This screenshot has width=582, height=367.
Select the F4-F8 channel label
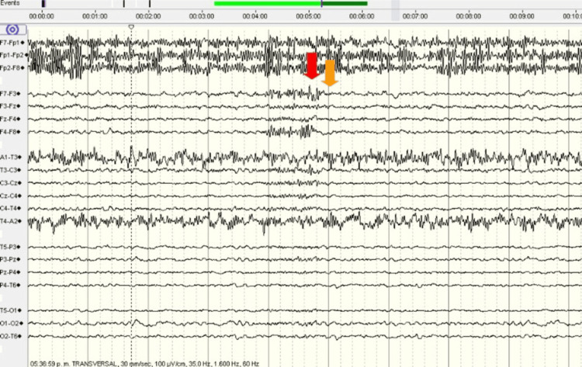(9, 132)
